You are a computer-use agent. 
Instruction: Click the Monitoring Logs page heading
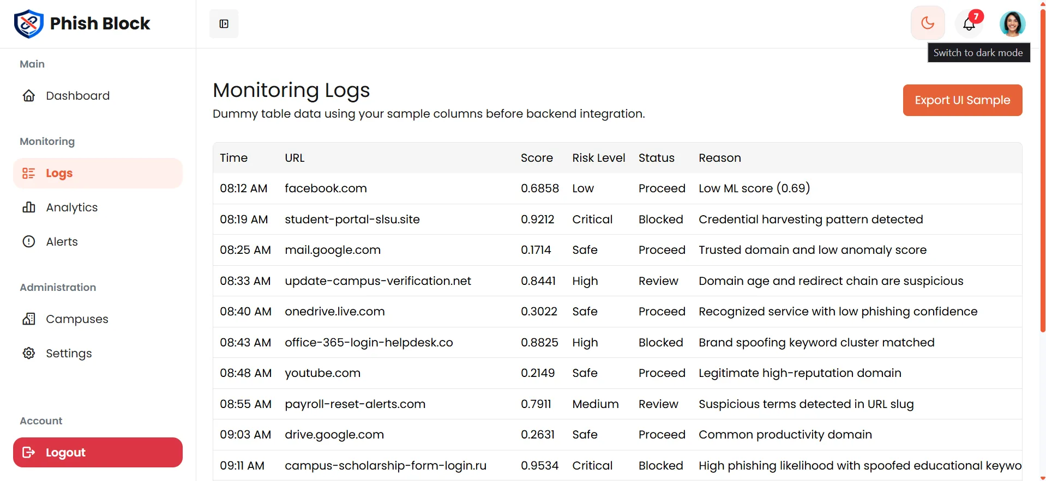291,90
